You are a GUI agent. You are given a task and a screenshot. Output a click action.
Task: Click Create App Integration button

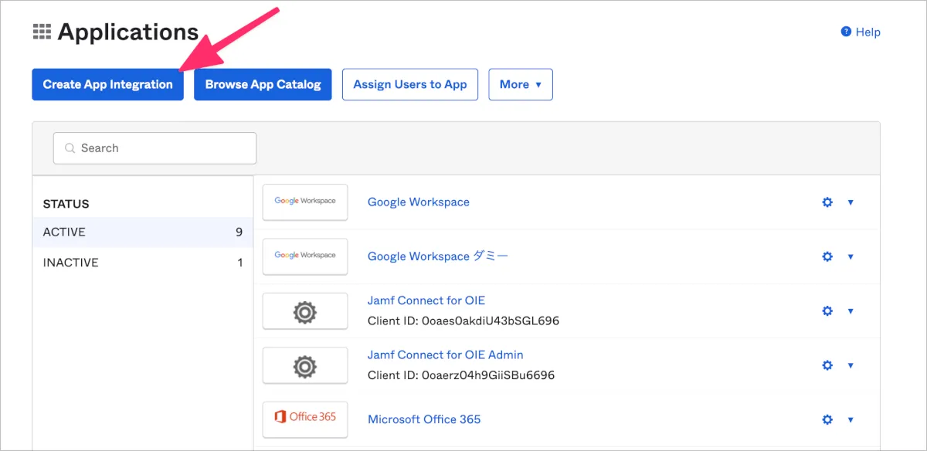click(107, 85)
